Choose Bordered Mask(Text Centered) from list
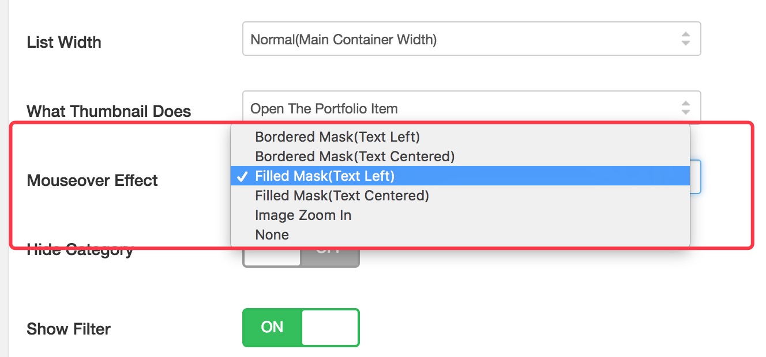 pos(355,157)
